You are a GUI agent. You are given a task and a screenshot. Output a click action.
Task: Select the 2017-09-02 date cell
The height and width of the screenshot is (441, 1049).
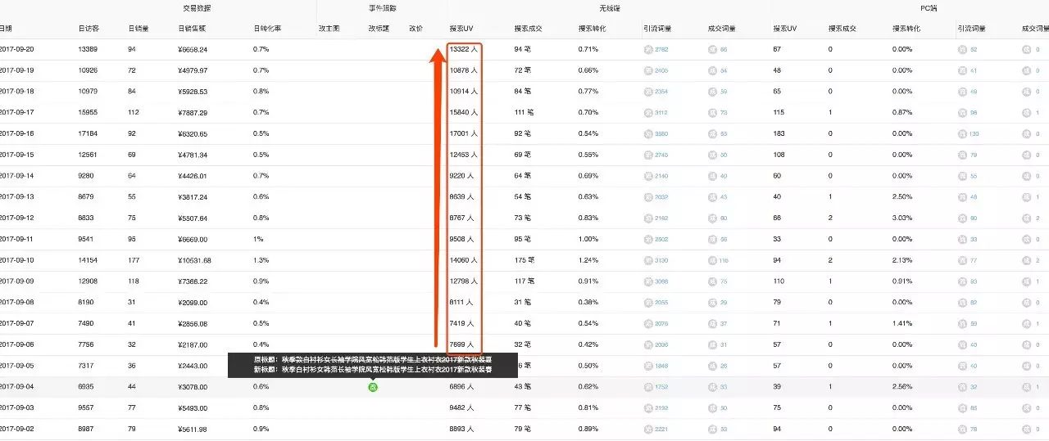pos(16,429)
